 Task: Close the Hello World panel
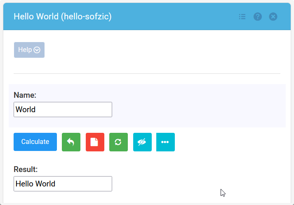tap(273, 16)
